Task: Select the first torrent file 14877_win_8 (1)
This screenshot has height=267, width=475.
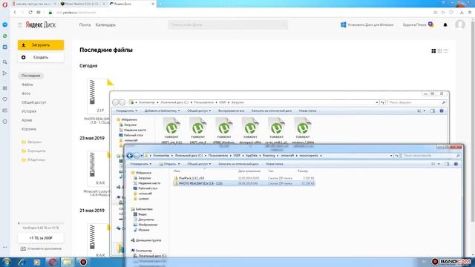Action: [171, 131]
